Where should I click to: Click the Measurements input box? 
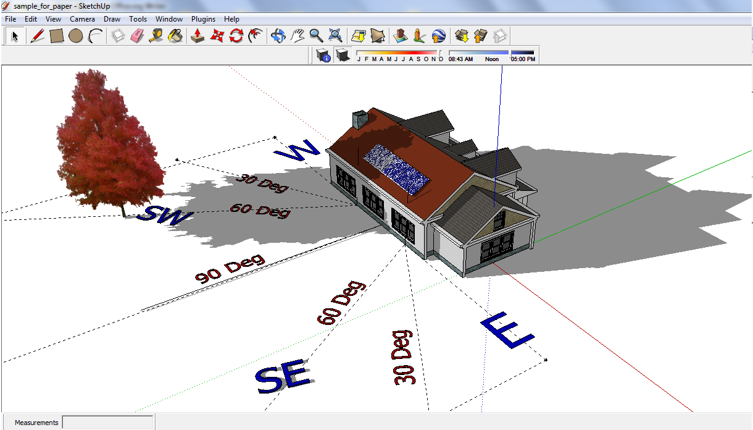point(107,423)
